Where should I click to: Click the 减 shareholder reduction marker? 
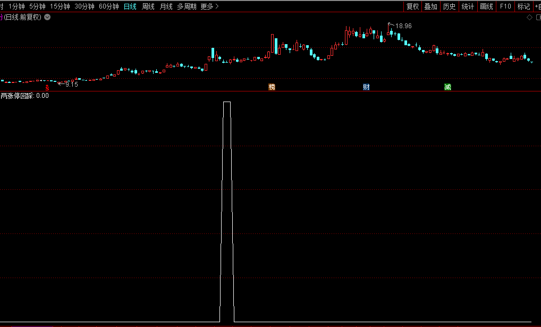[447, 87]
